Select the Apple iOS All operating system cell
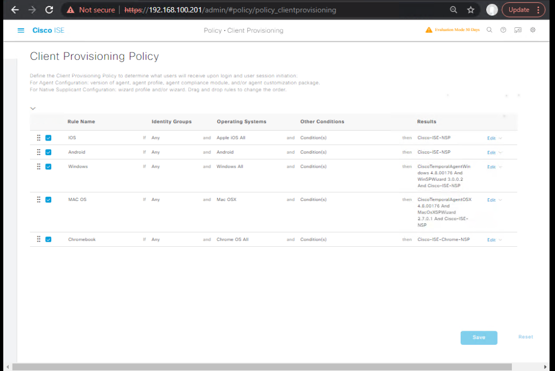The width and height of the screenshot is (555, 371). [231, 138]
